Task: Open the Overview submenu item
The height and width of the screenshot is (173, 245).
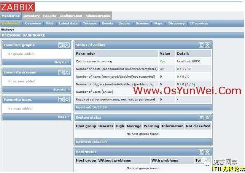Action: click(x=33, y=24)
